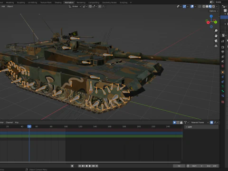Open the Texture Paint workspace tab
228x171 pixels.
tap(46, 2)
